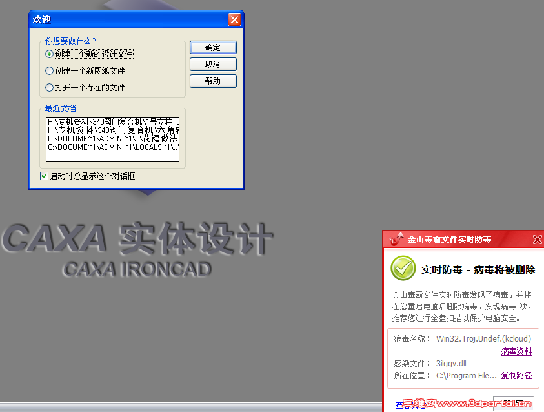Select the LOCALS~1 recent document path
Screen dimensions: 544x412
click(113, 146)
